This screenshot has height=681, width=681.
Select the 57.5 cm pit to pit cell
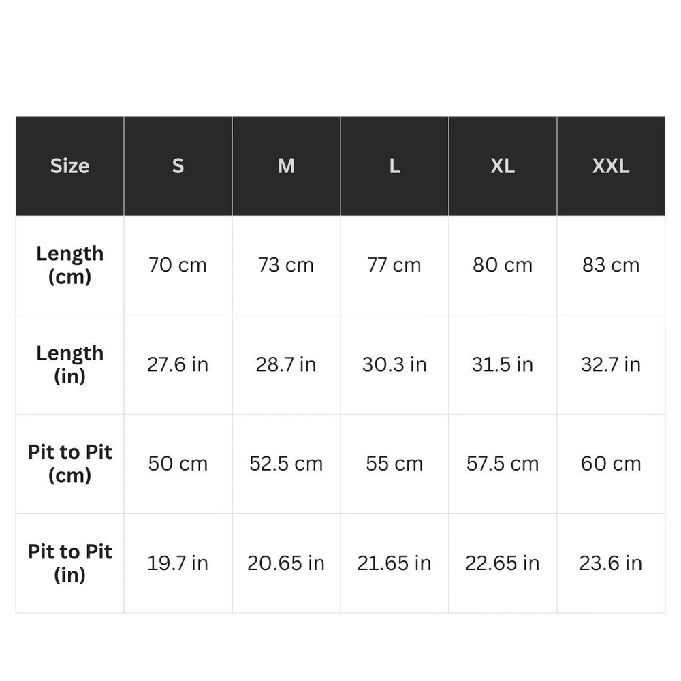503,464
